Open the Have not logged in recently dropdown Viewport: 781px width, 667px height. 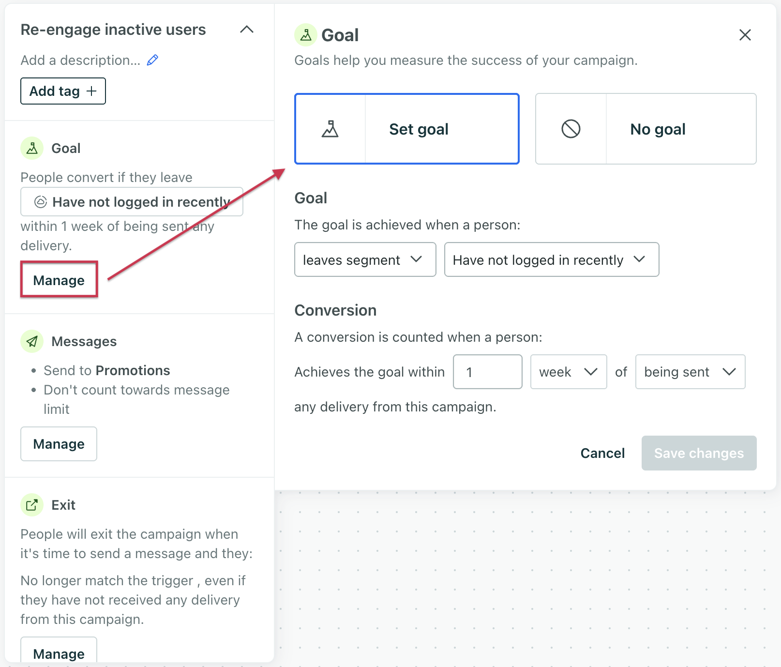tap(552, 259)
